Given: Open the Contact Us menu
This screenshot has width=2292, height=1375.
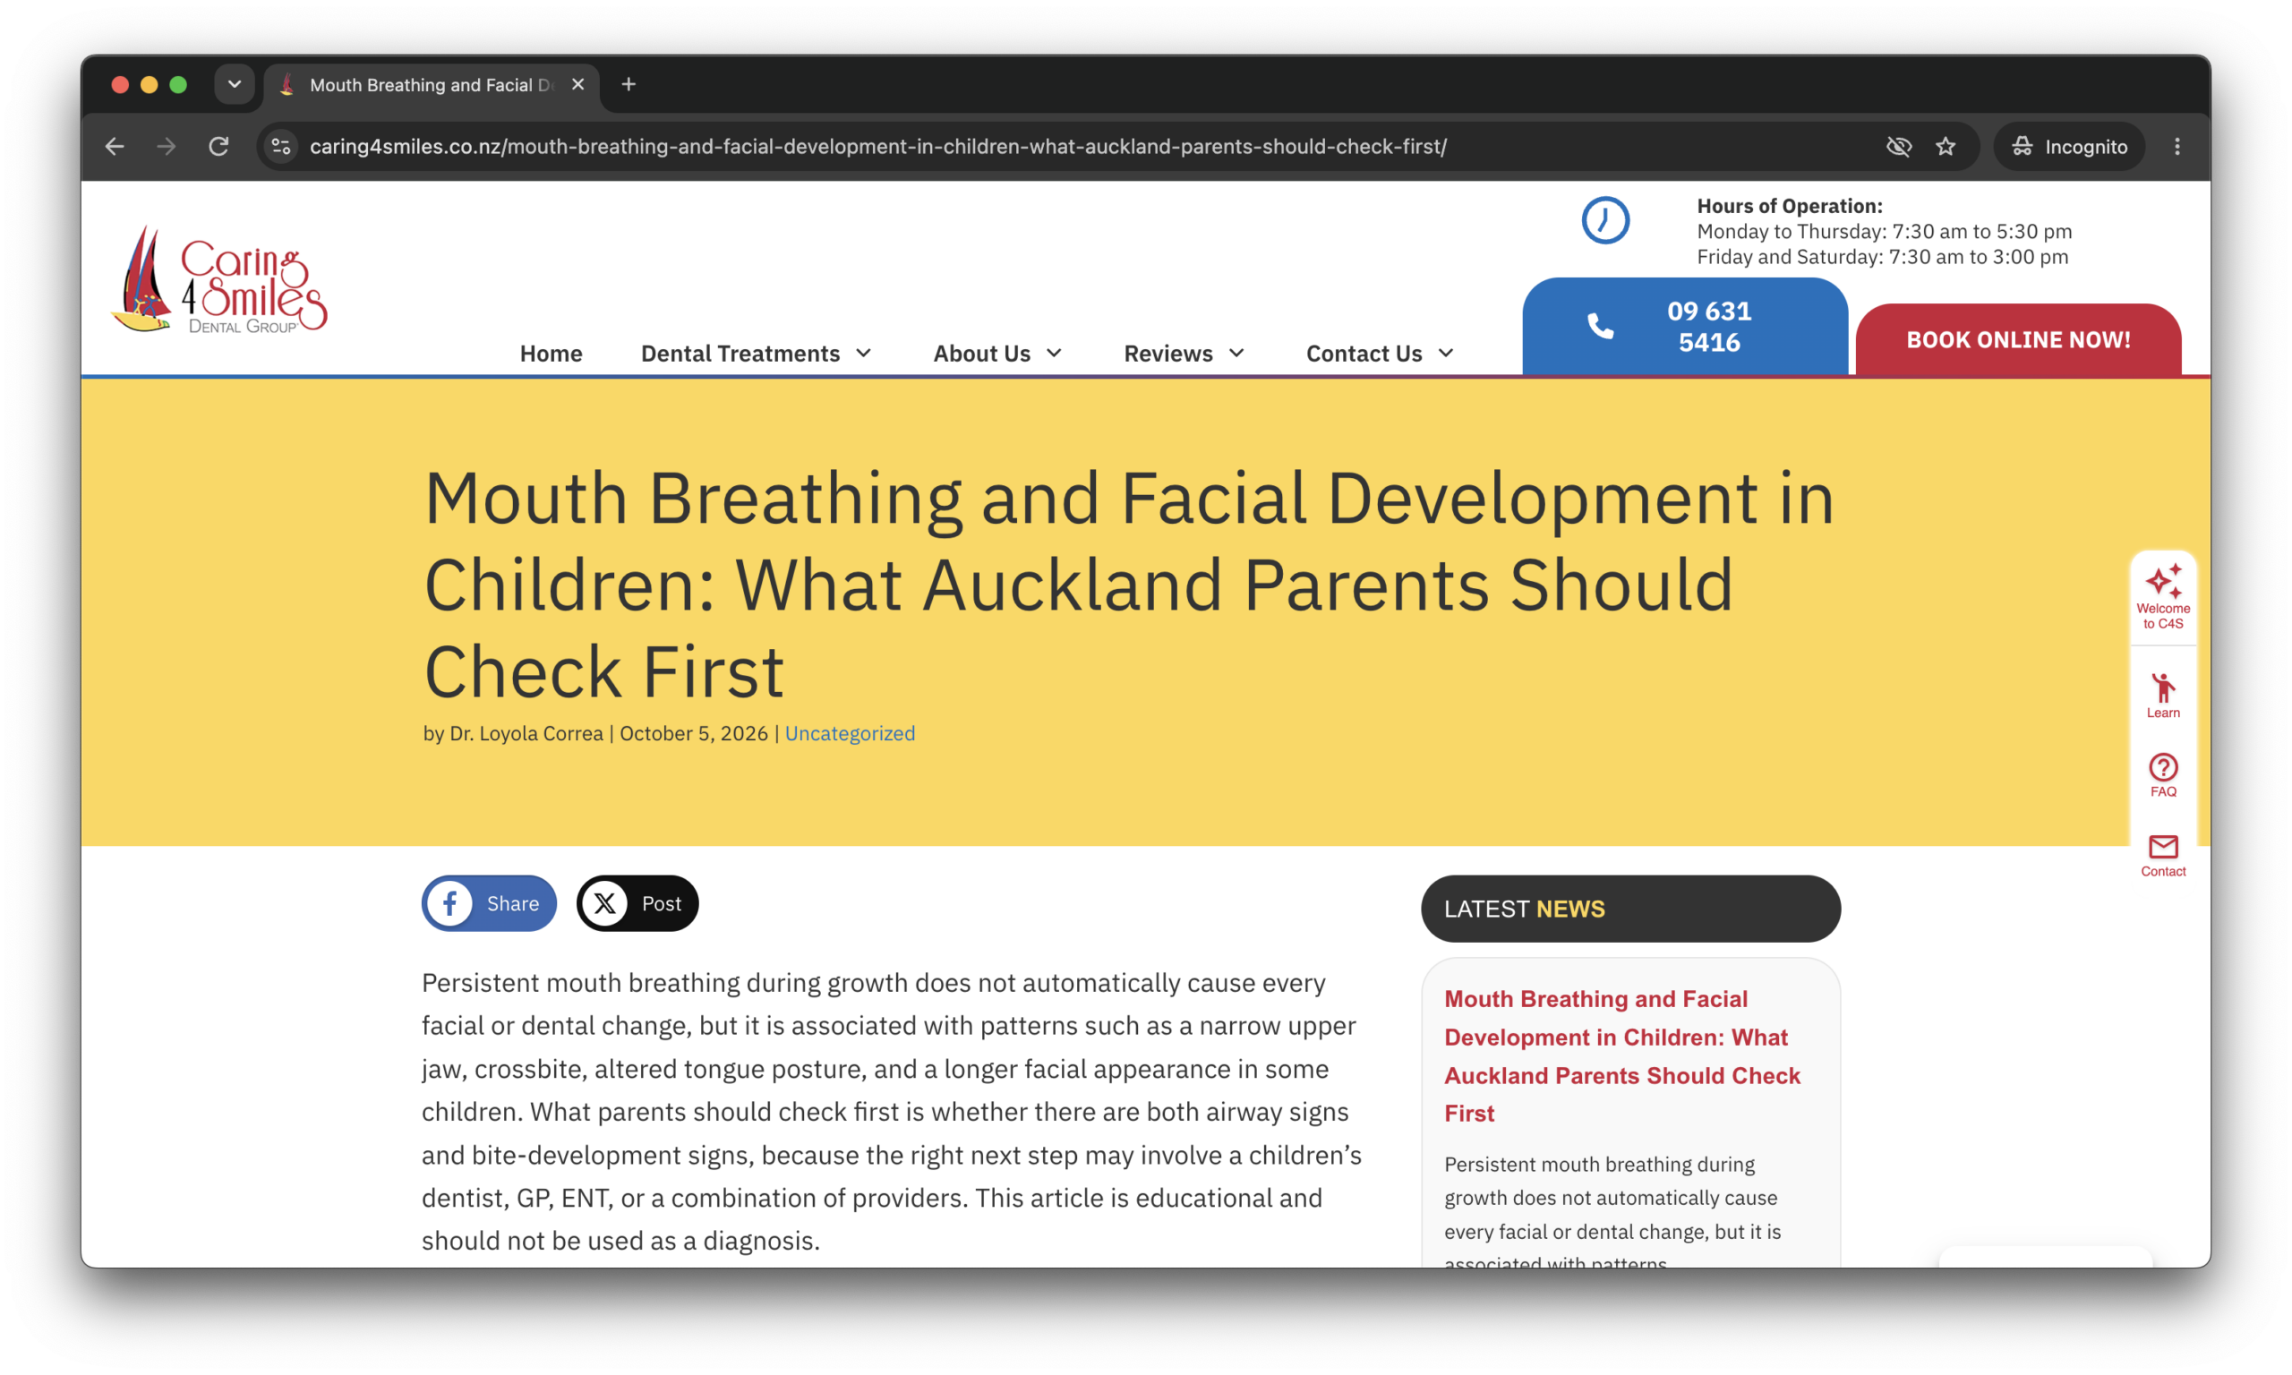Looking at the screenshot, I should pyautogui.click(x=1364, y=353).
